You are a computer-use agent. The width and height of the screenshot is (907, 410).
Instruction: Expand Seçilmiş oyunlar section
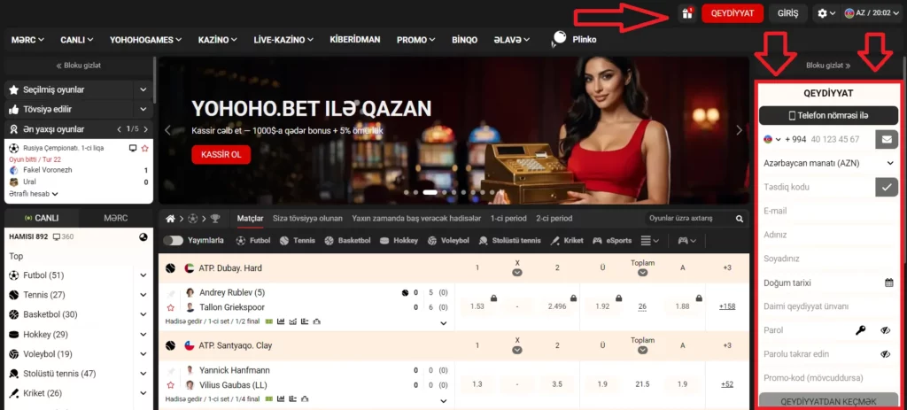click(x=143, y=90)
